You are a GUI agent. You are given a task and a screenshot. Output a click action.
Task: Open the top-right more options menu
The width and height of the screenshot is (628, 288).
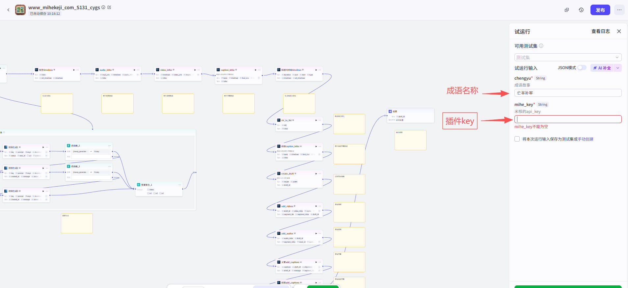619,10
